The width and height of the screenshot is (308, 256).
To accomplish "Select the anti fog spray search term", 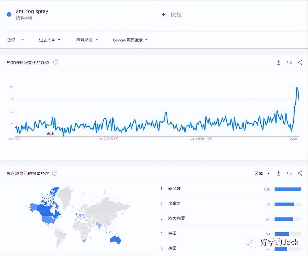I will 32,12.
